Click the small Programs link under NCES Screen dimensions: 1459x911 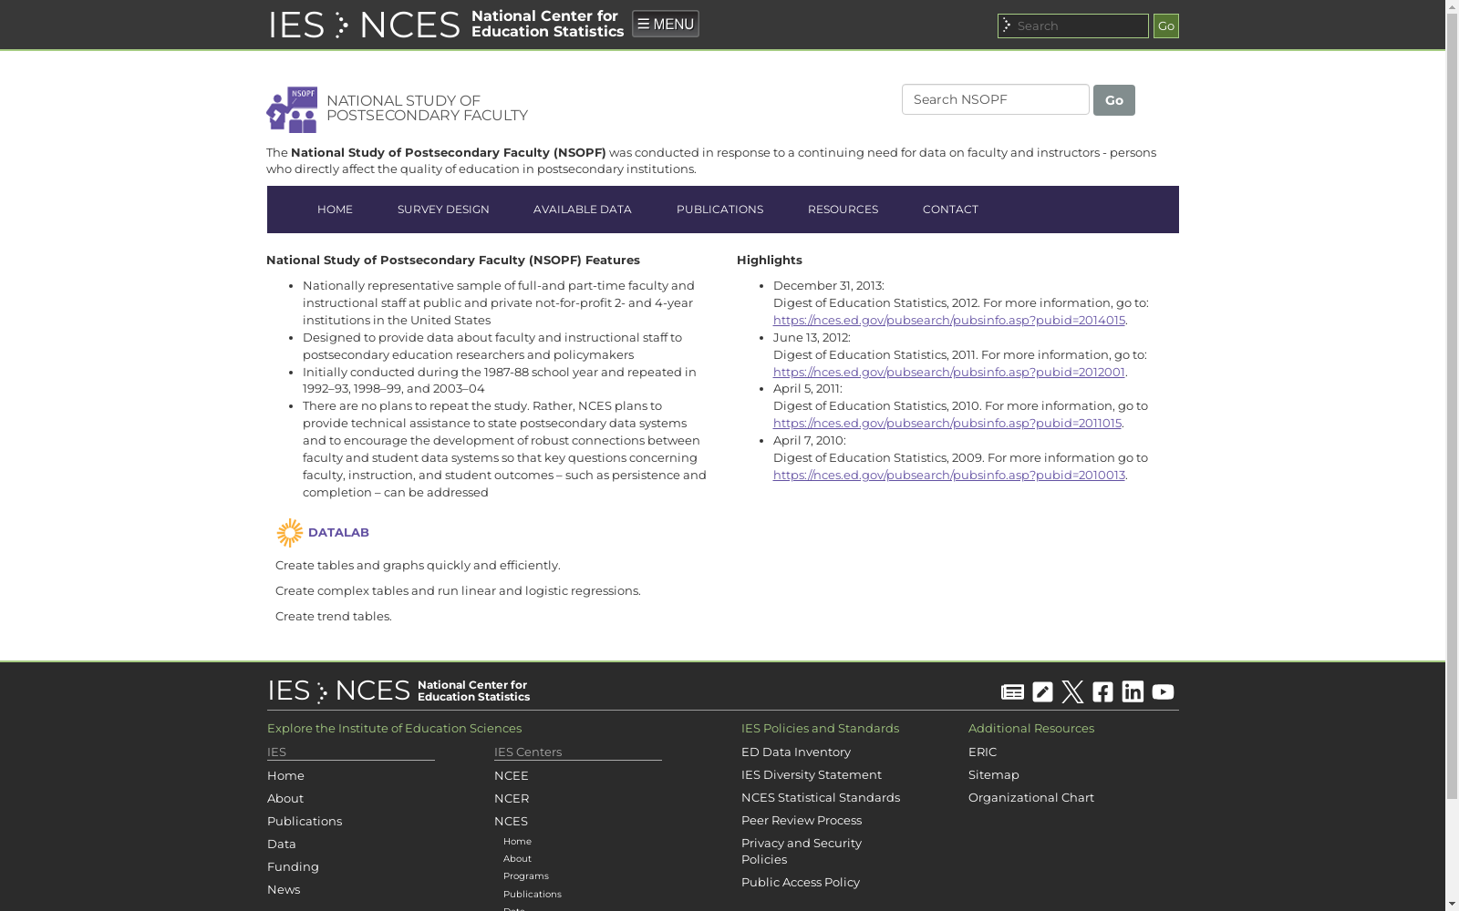click(x=526, y=876)
